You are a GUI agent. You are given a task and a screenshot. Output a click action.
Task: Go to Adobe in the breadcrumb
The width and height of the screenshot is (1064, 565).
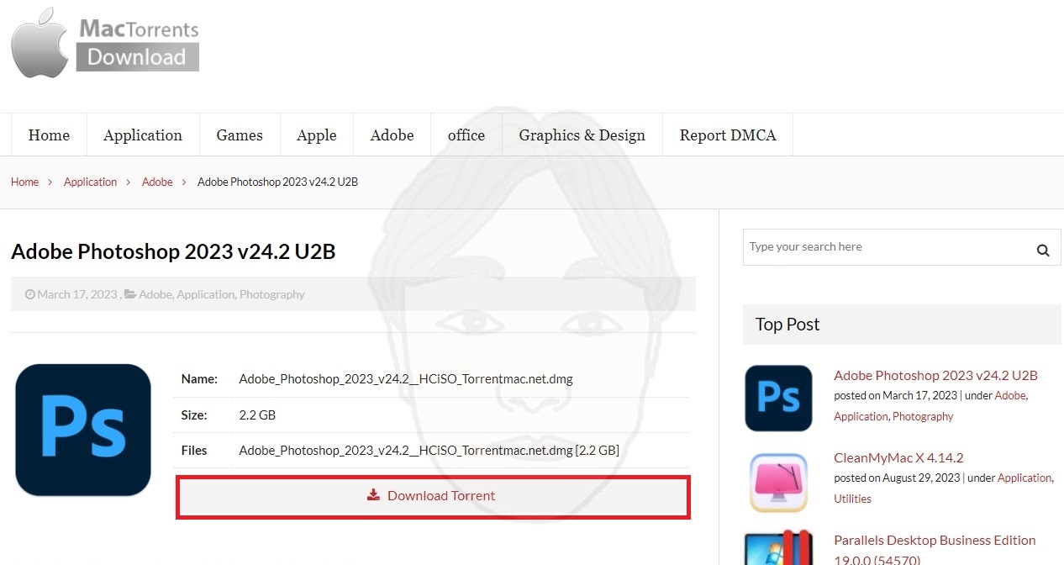pos(157,182)
